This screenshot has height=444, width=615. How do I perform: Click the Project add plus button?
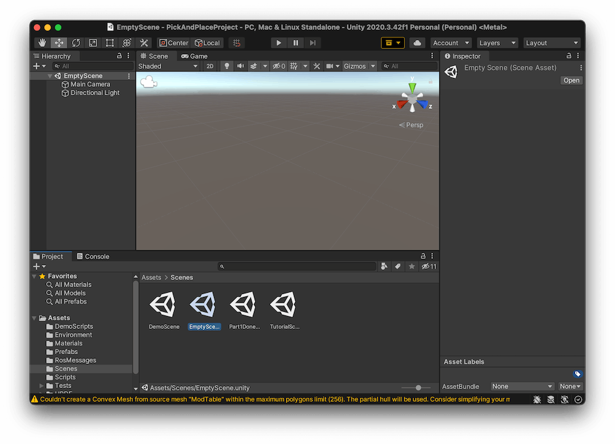point(37,267)
